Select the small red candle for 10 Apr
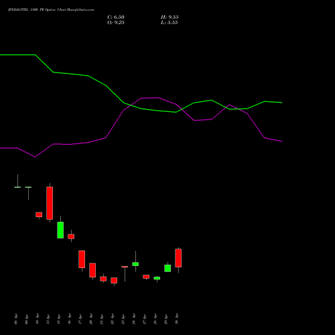This screenshot has height=335, width=335. coord(39,214)
